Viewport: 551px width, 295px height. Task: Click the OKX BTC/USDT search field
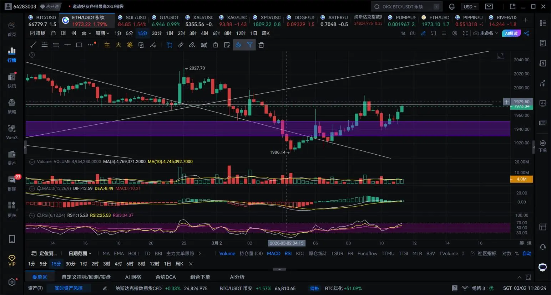point(406,6)
